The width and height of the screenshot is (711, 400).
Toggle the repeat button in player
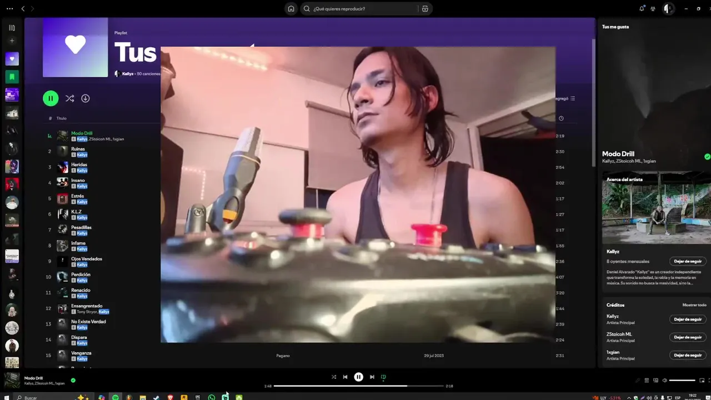(x=383, y=377)
